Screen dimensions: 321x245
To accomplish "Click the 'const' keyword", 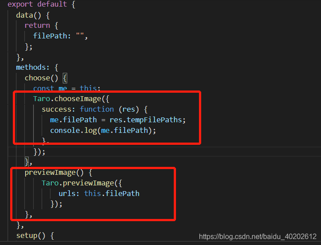I will (44, 88).
